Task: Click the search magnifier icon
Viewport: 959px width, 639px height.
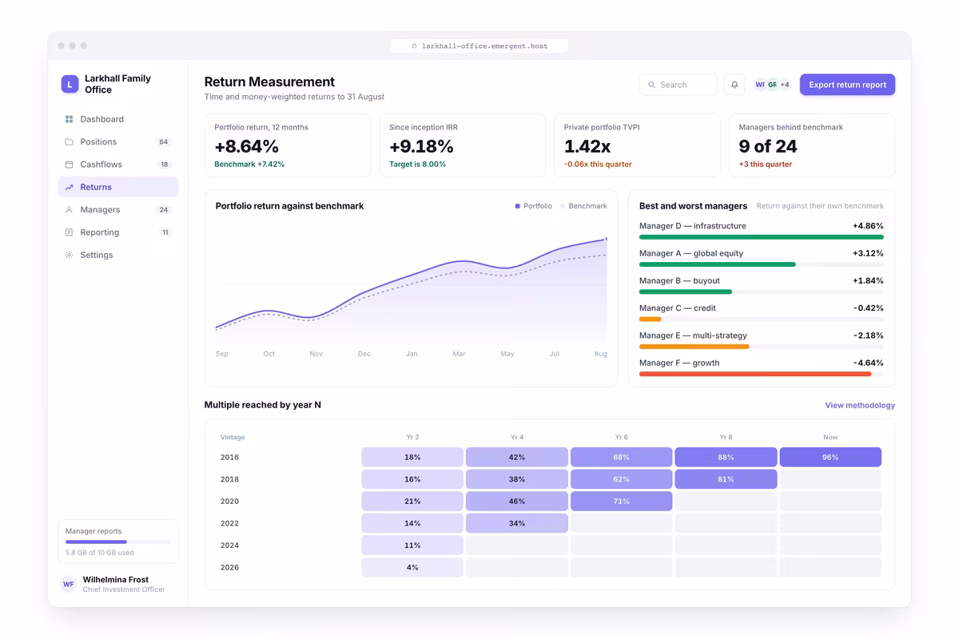Action: [x=652, y=85]
